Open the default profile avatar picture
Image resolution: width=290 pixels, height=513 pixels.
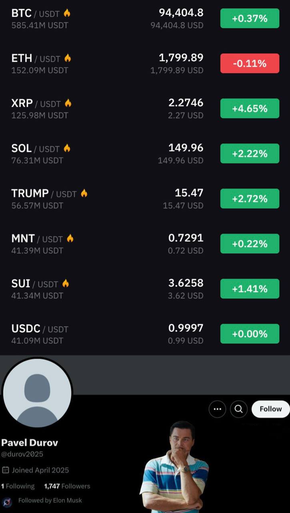click(x=37, y=393)
